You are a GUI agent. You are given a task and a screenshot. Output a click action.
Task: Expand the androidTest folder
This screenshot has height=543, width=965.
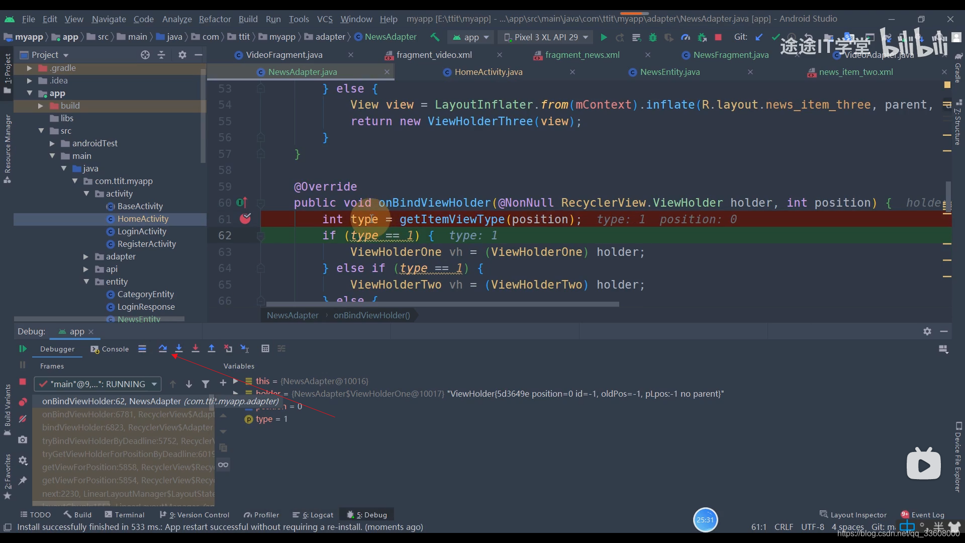(x=52, y=143)
